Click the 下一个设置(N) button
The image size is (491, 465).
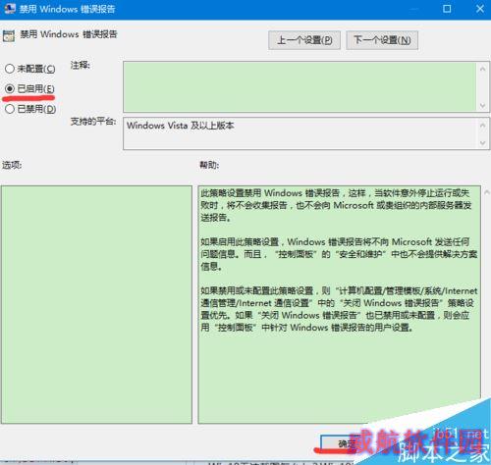pyautogui.click(x=382, y=40)
